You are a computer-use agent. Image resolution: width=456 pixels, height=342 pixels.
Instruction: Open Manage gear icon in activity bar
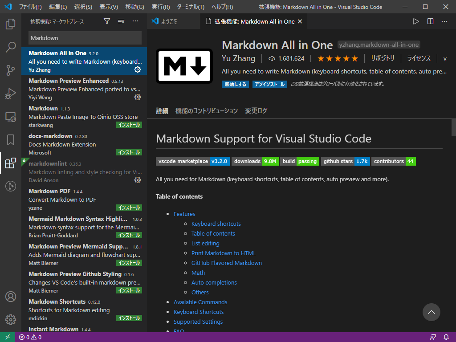(11, 320)
